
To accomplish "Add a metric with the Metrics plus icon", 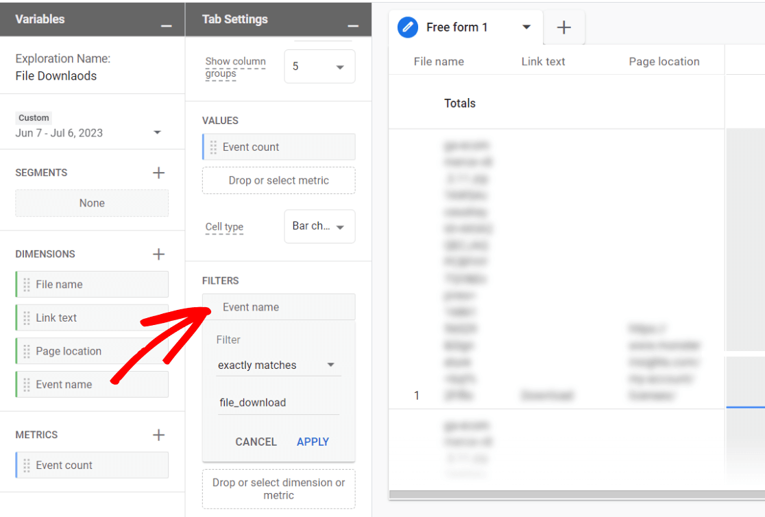I will coord(158,434).
